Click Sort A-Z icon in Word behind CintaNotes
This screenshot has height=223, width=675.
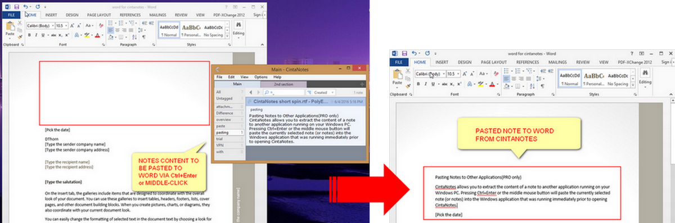134,37
